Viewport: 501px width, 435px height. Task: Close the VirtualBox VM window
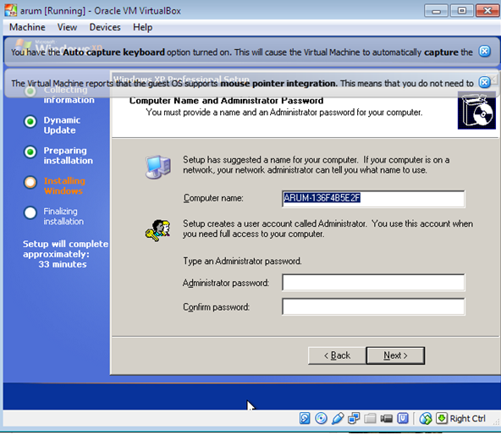pos(487,11)
